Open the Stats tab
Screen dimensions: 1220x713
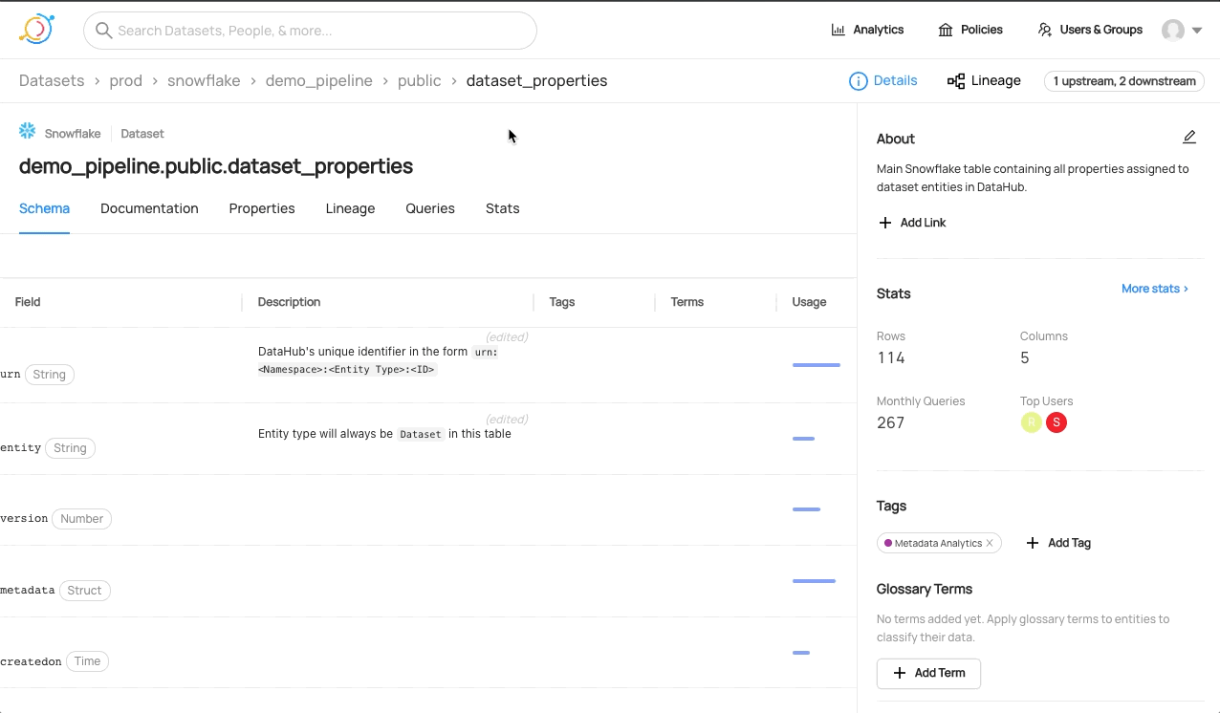point(502,208)
